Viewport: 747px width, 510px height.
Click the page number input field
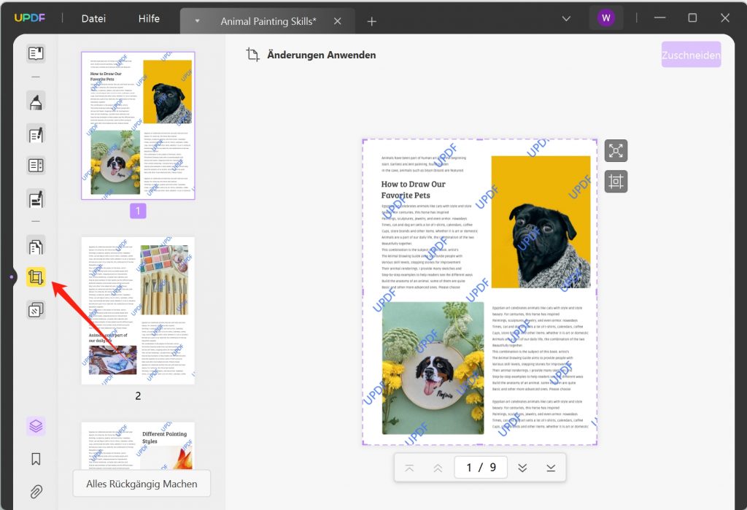click(x=481, y=468)
